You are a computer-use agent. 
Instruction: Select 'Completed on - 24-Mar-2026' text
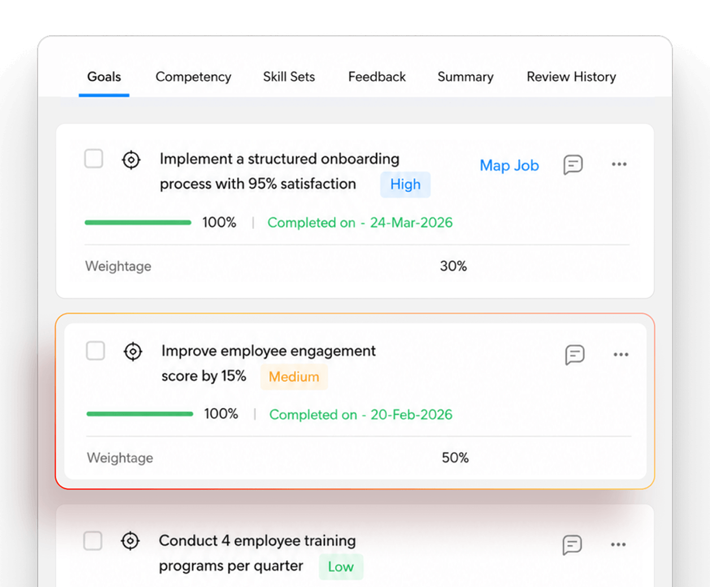coord(360,223)
